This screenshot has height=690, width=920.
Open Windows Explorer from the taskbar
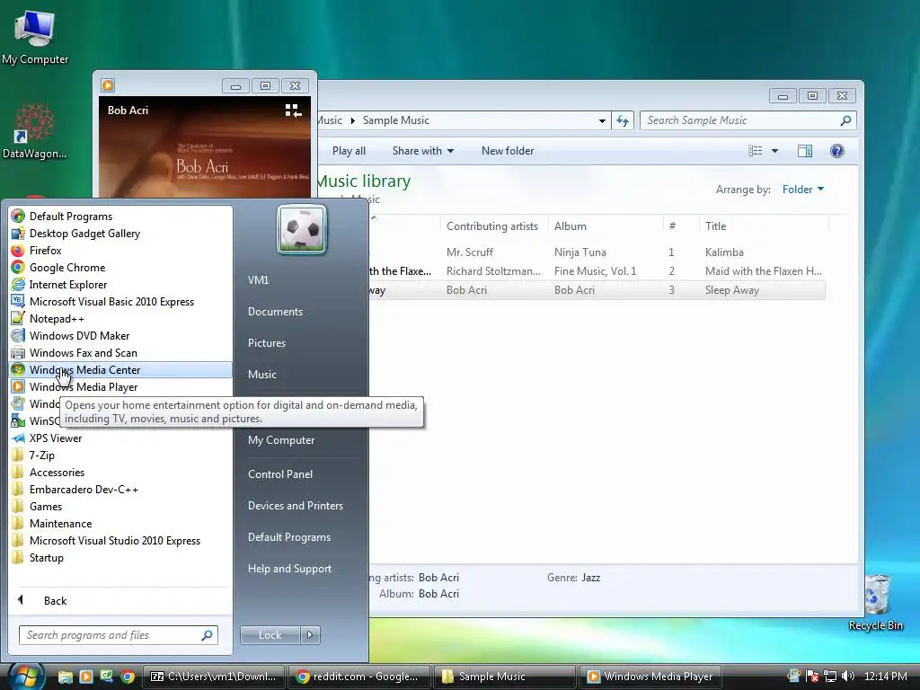click(65, 677)
